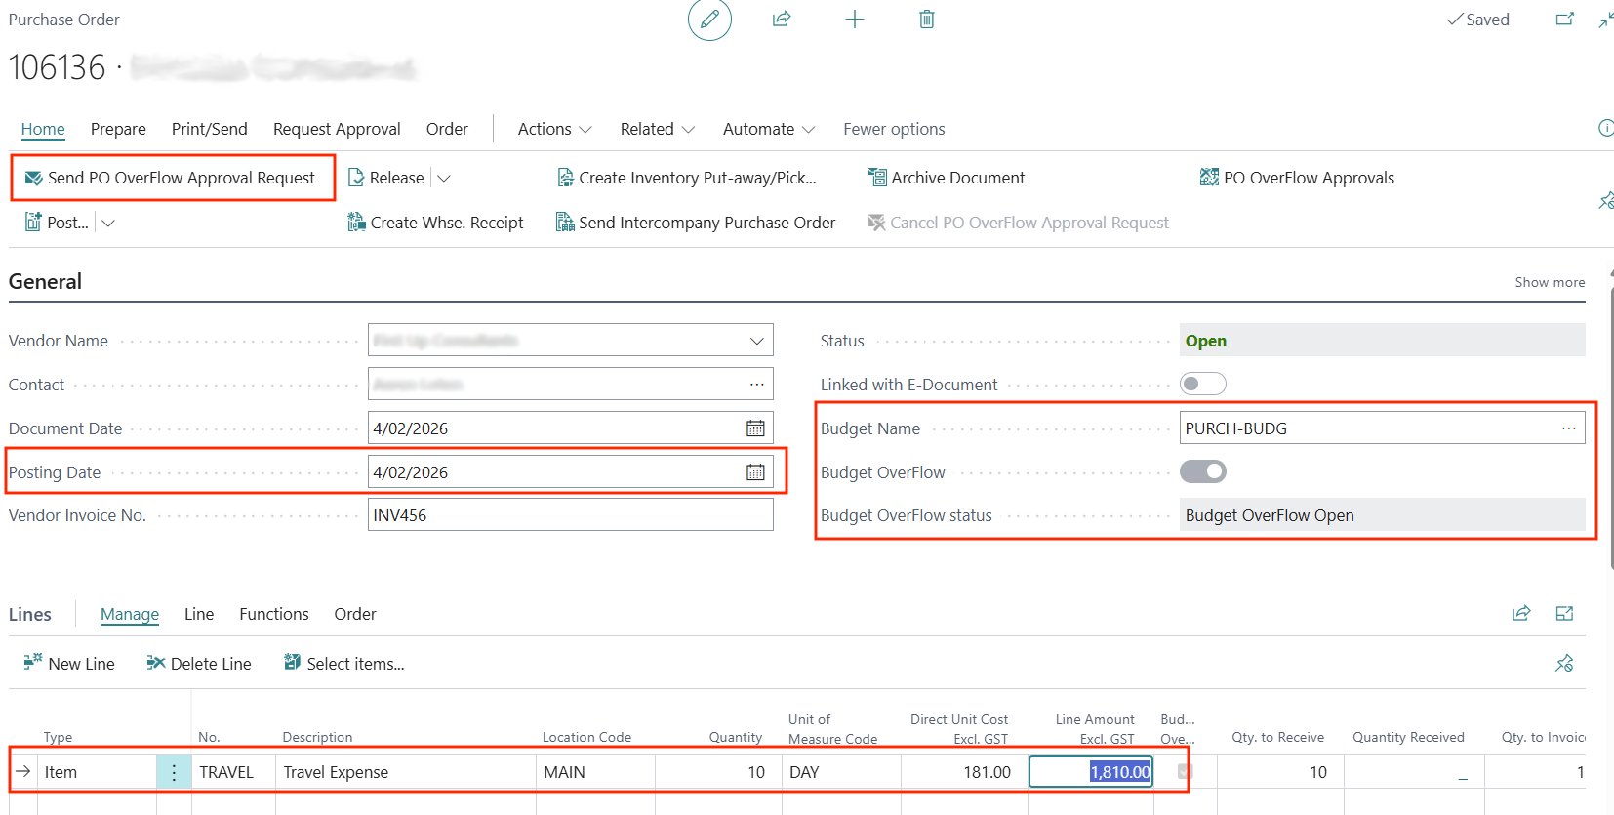This screenshot has width=1614, height=815.
Task: Toggle Linked with E-Document switch
Action: point(1202,385)
